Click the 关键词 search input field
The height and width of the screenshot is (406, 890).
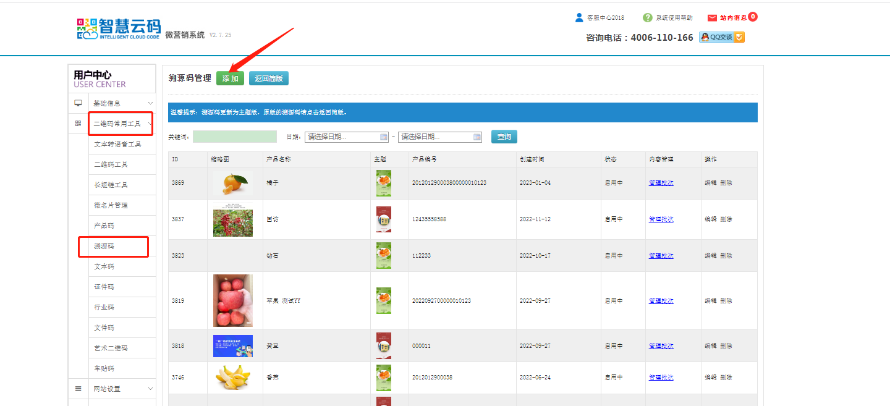tap(234, 137)
